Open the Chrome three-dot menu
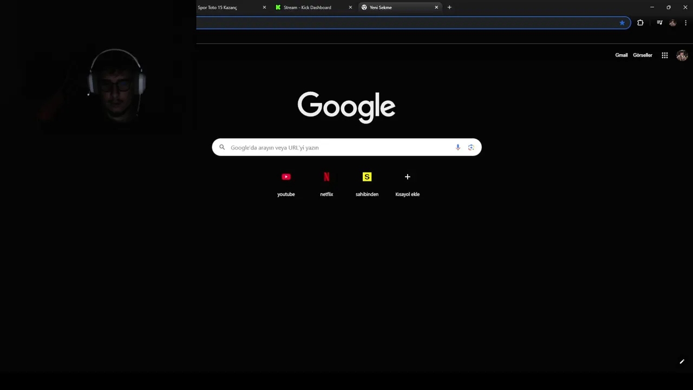The width and height of the screenshot is (693, 390). (685, 23)
